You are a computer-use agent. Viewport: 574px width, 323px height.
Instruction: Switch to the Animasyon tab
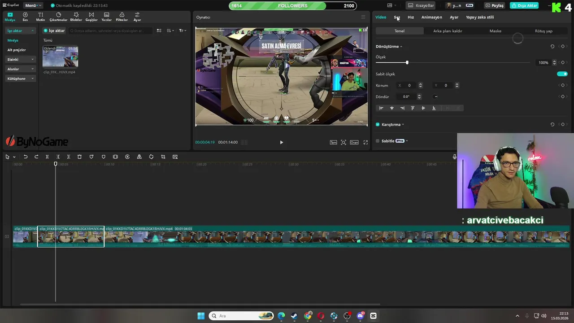click(x=432, y=17)
